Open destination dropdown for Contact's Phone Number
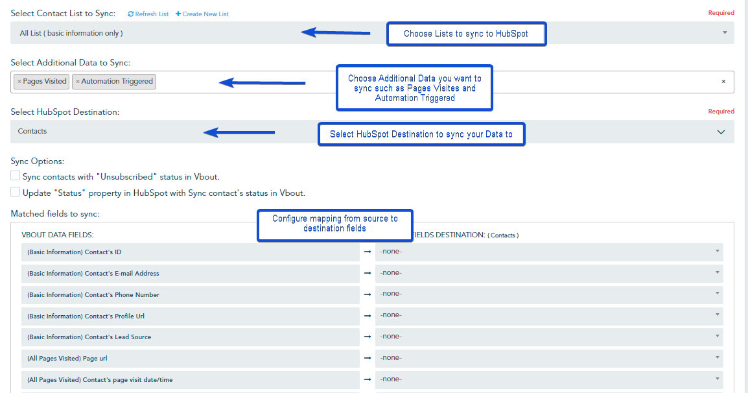The width and height of the screenshot is (748, 393). coord(549,294)
